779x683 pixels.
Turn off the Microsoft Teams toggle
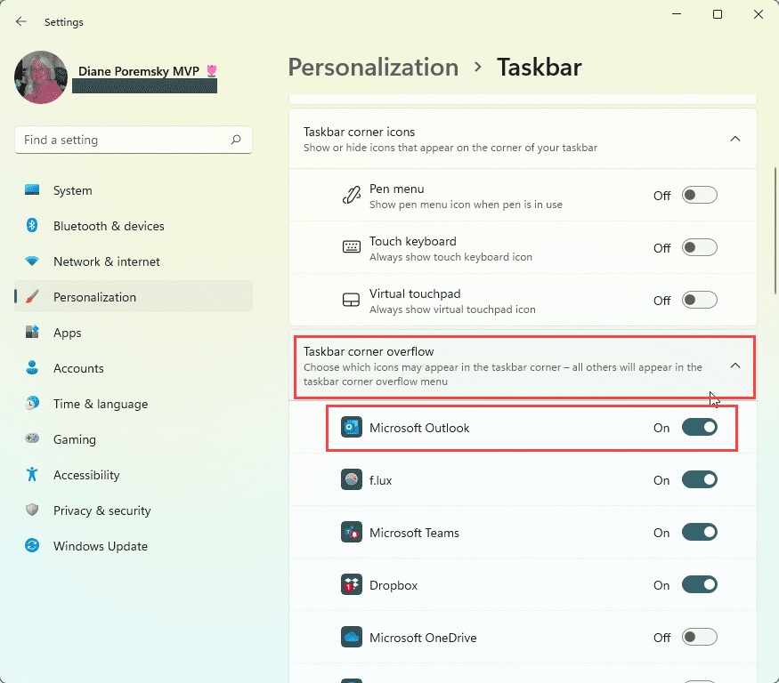pyautogui.click(x=700, y=532)
